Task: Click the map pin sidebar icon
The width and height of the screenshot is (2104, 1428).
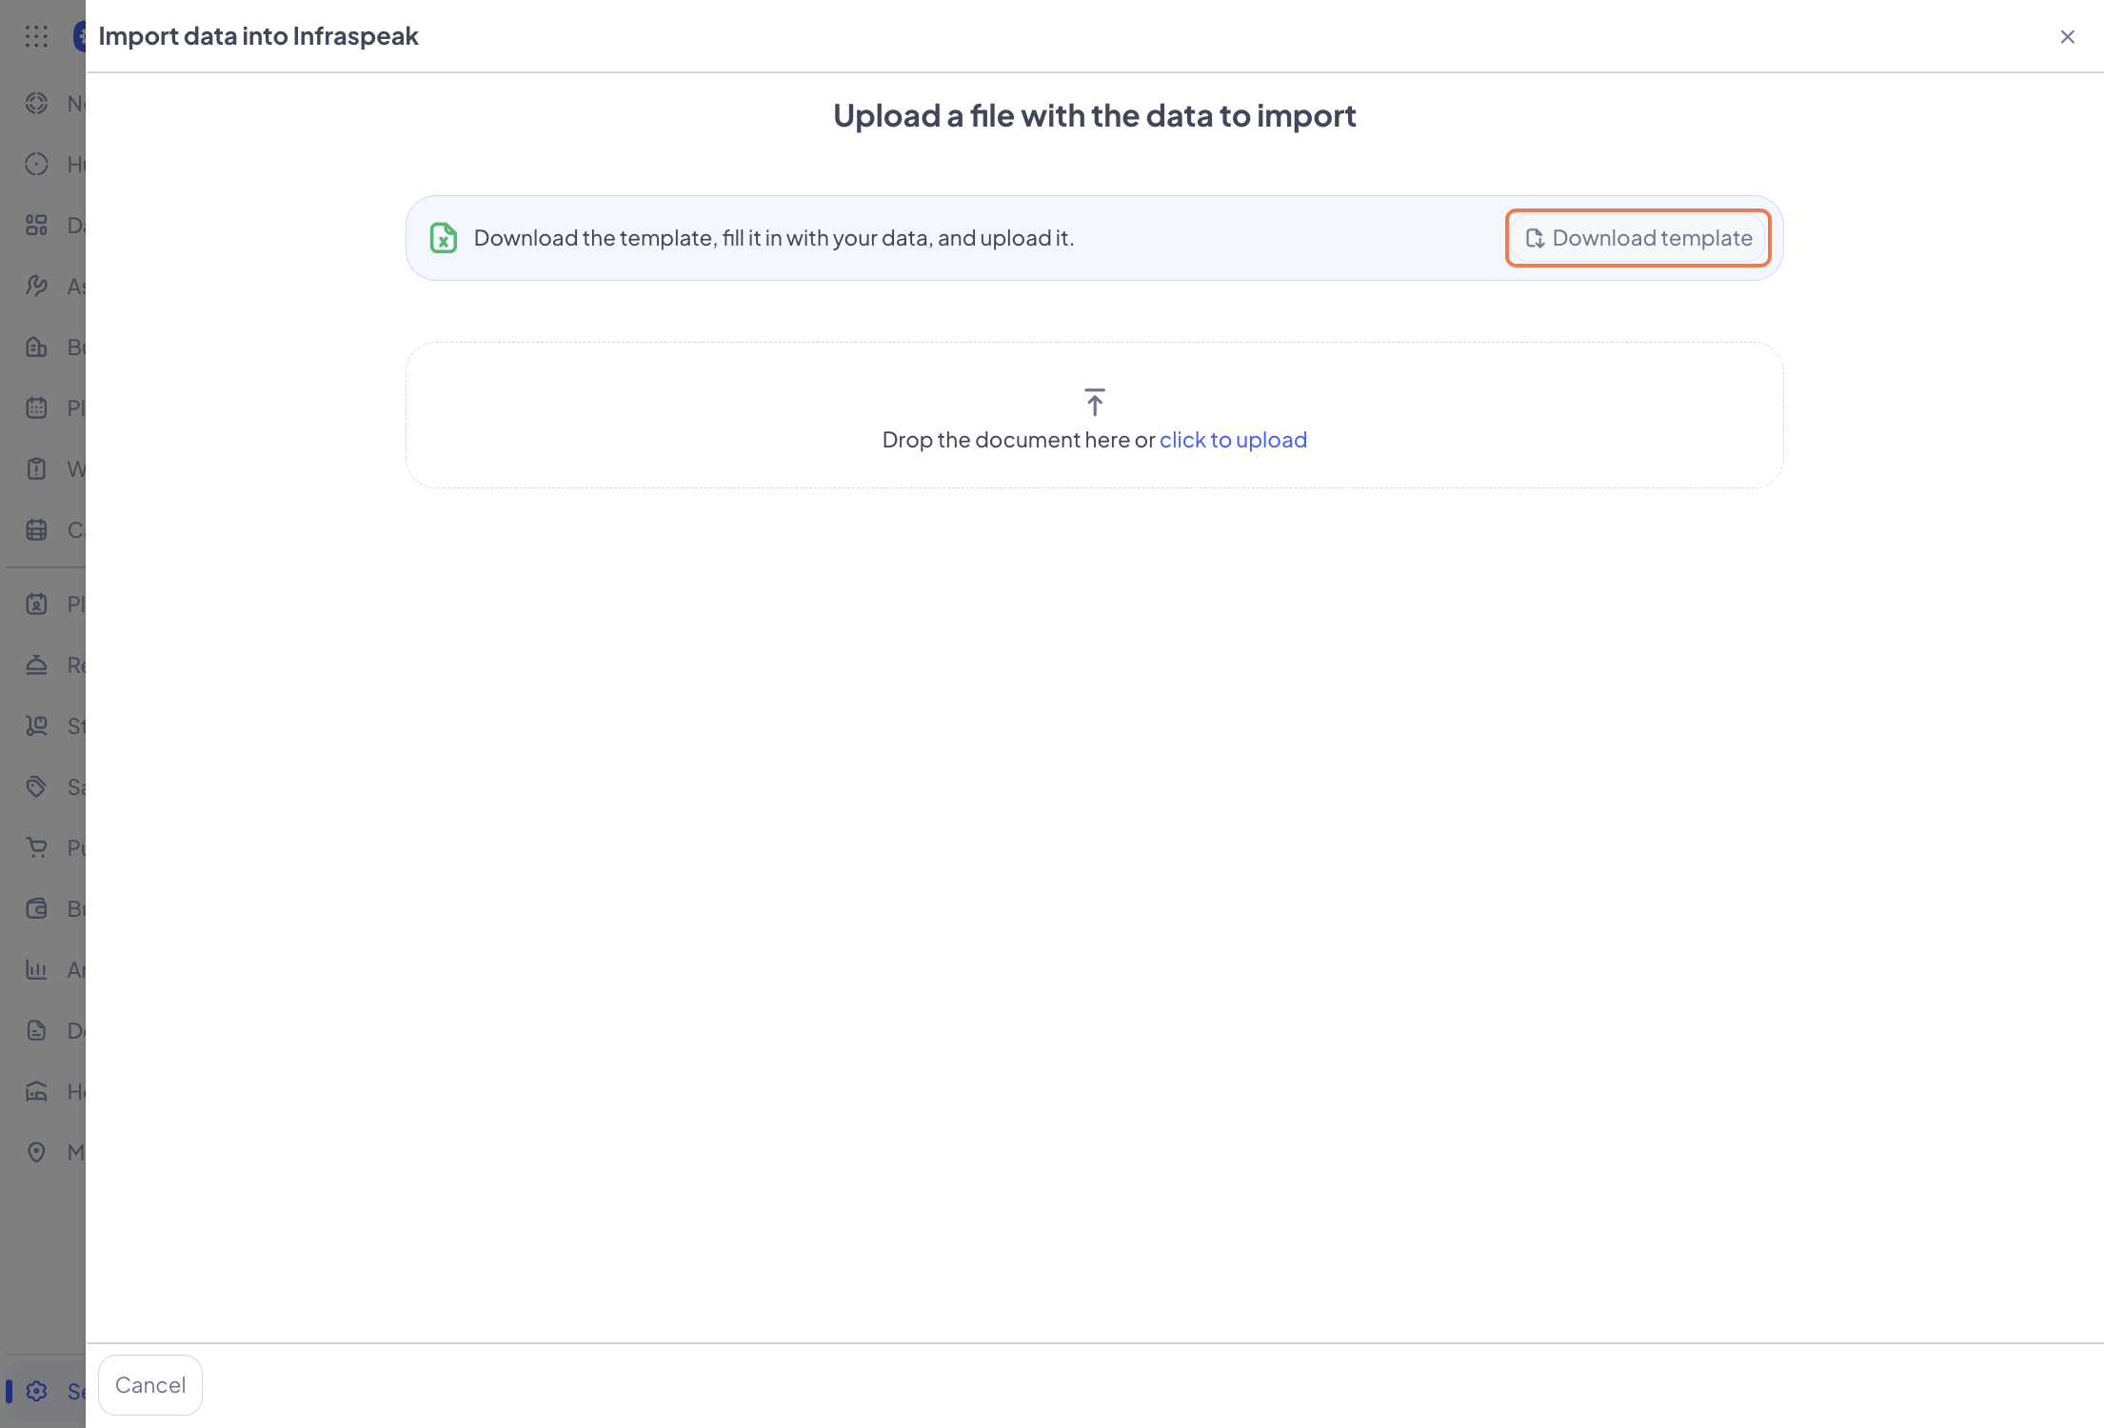Action: pyautogui.click(x=36, y=1153)
